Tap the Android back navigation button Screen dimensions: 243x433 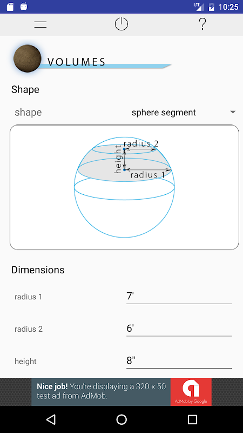point(51,419)
